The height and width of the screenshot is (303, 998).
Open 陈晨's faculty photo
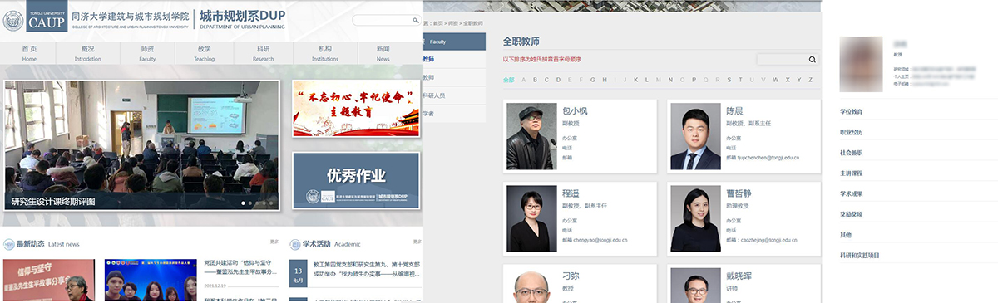click(695, 137)
